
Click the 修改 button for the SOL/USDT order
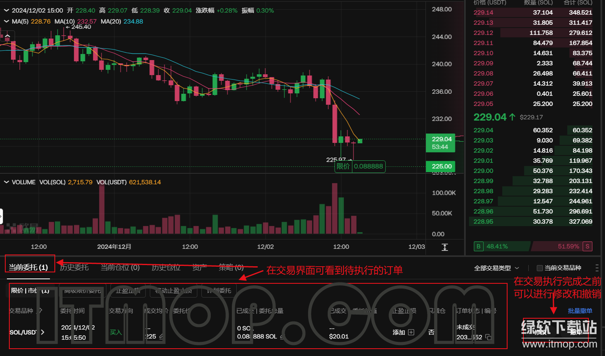[x=540, y=332]
